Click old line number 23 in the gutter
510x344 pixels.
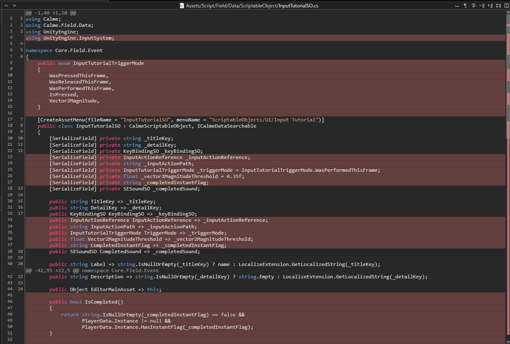(10, 157)
